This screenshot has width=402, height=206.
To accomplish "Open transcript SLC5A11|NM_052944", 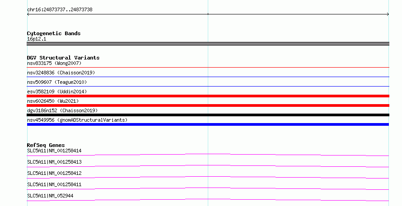I will pos(50,196).
